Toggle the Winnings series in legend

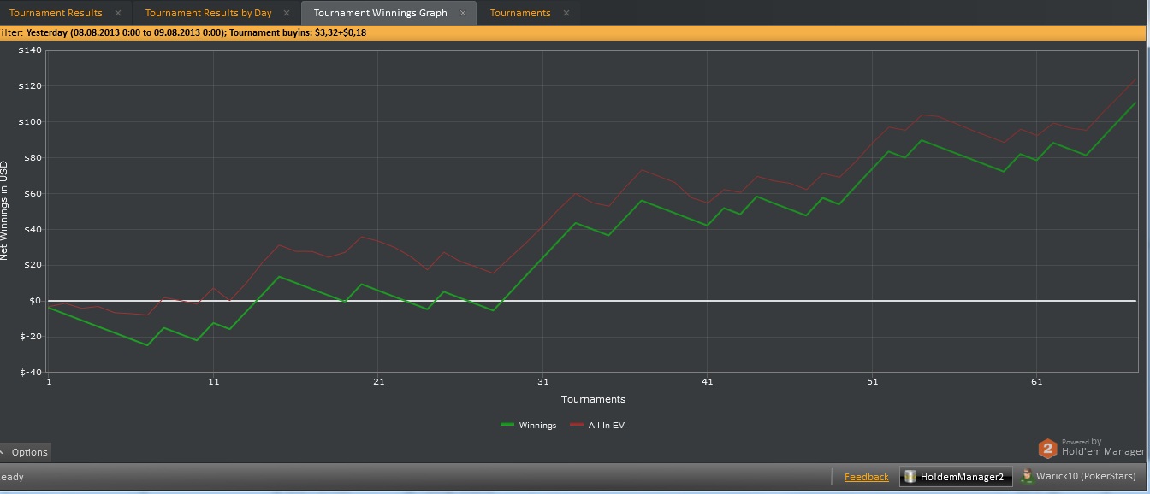(x=537, y=426)
